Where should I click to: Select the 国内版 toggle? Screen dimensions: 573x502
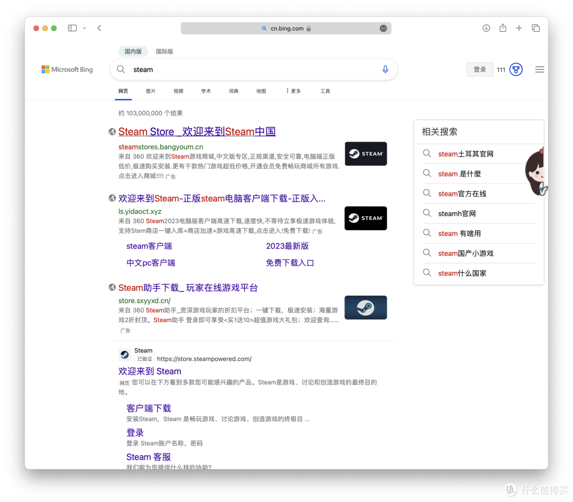pos(133,51)
